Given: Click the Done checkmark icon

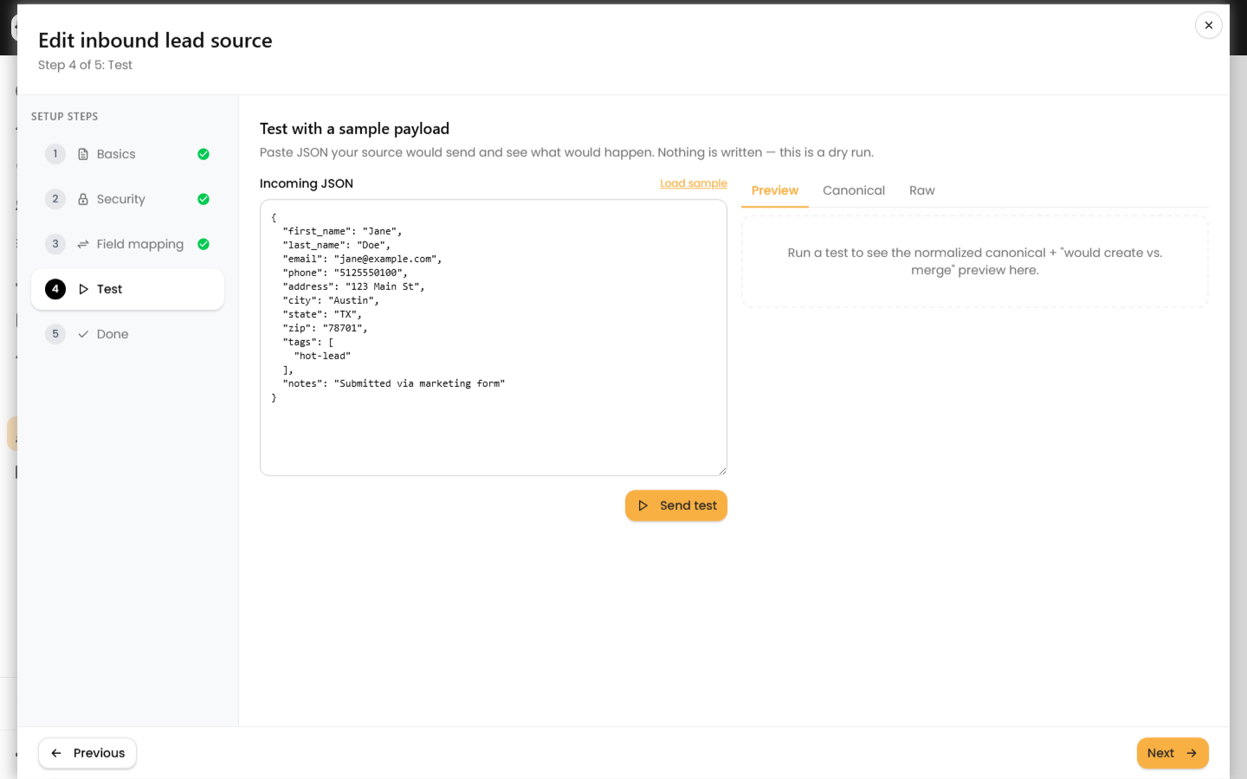Looking at the screenshot, I should coord(83,334).
